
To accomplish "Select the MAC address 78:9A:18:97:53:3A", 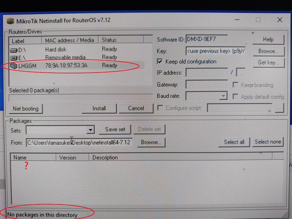I will click(x=66, y=66).
